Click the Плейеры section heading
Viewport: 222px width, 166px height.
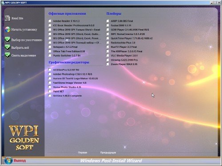point(114,14)
